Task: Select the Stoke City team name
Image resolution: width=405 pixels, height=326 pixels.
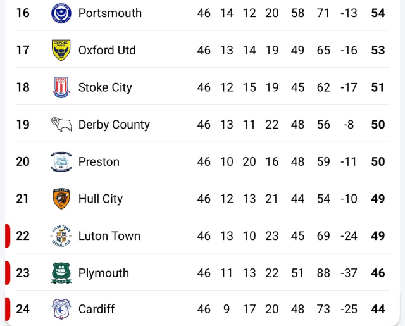Action: (x=105, y=87)
